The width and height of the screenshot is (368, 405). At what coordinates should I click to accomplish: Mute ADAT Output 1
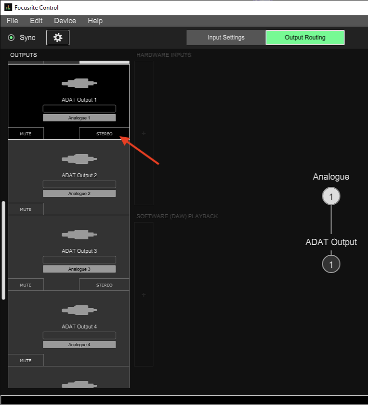click(x=26, y=133)
